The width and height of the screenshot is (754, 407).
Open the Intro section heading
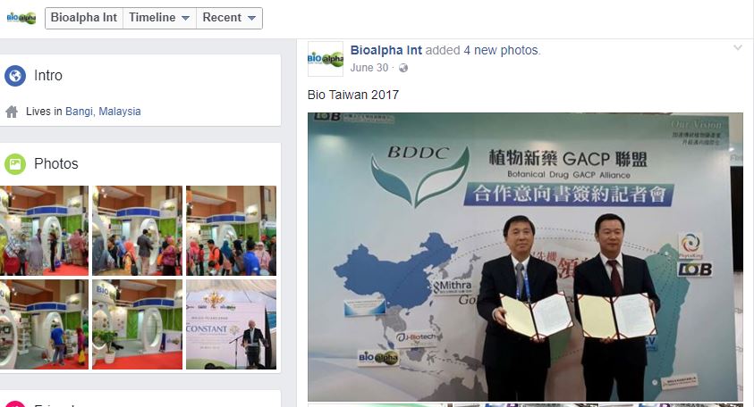coord(48,75)
